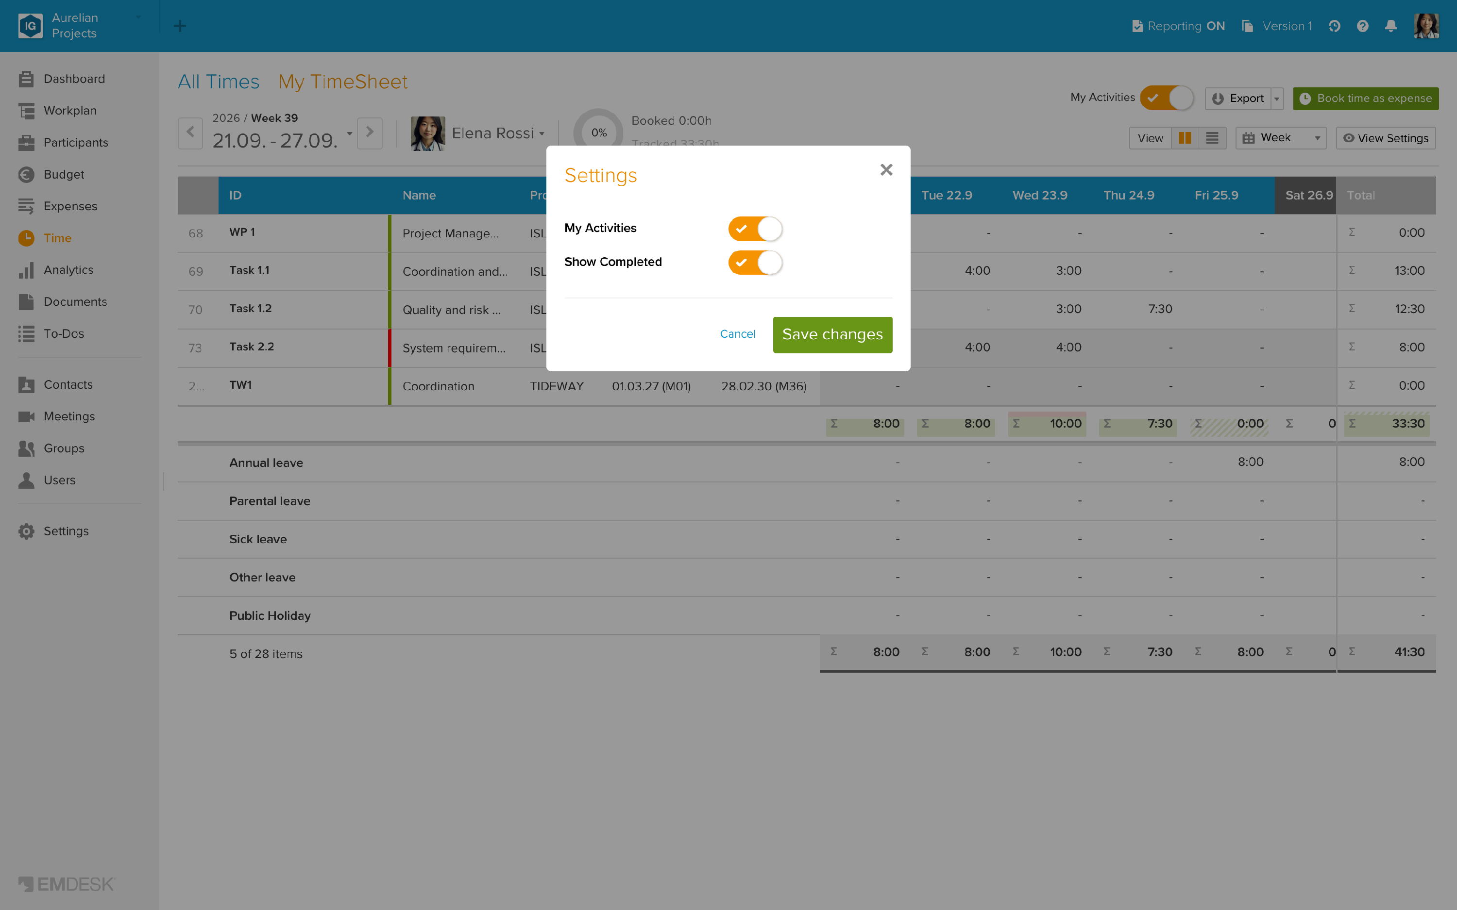Select Contacts in the sidebar menu
This screenshot has width=1457, height=910.
tap(68, 384)
